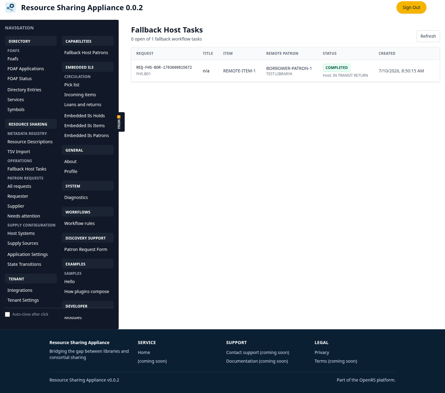
Task: Click the STATUS column header
Action: click(x=329, y=54)
